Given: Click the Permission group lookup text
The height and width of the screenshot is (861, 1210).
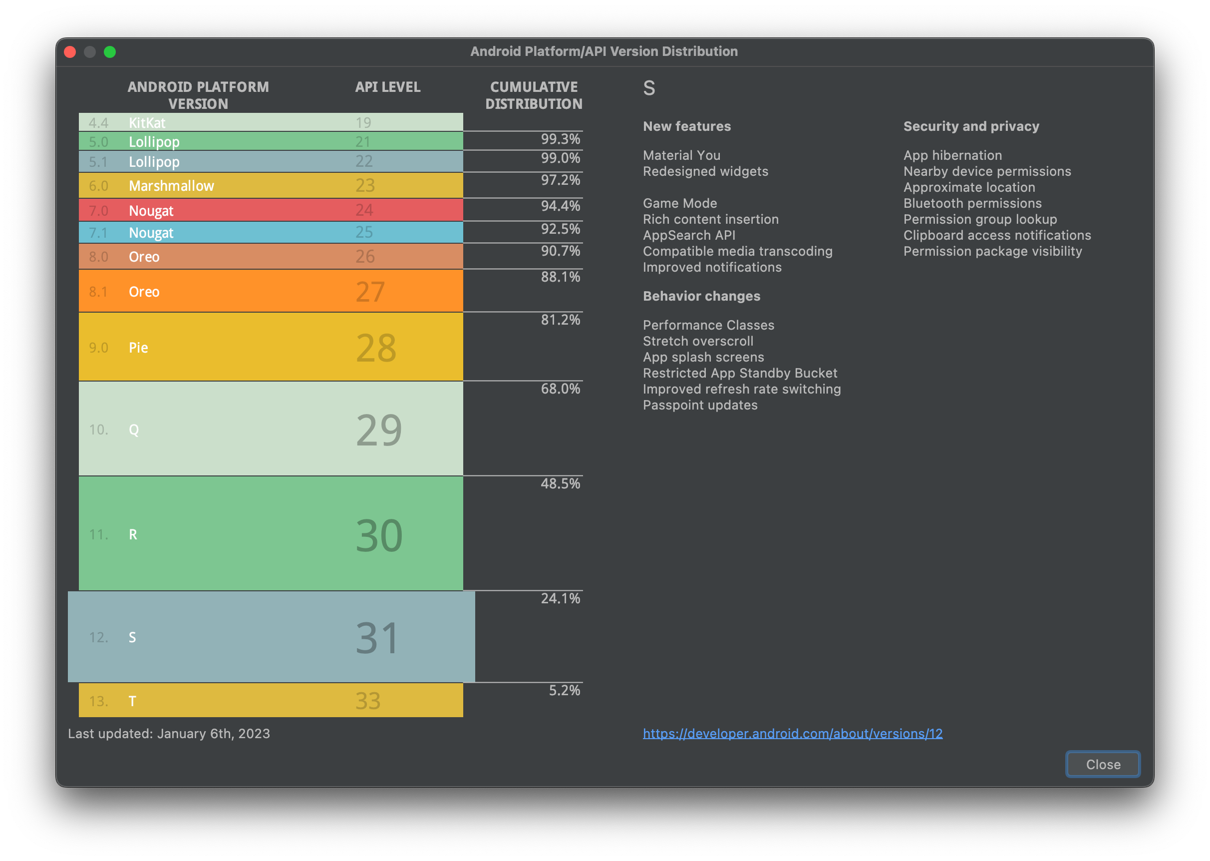Looking at the screenshot, I should tap(980, 219).
